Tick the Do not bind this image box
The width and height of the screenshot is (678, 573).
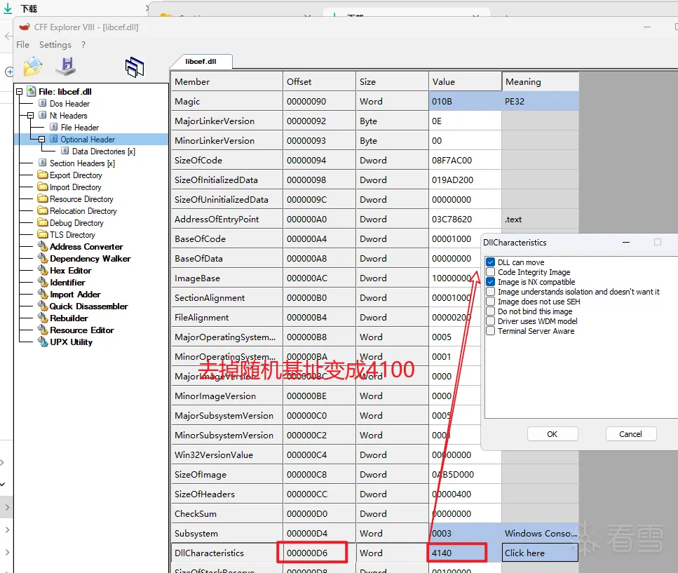[x=490, y=311]
